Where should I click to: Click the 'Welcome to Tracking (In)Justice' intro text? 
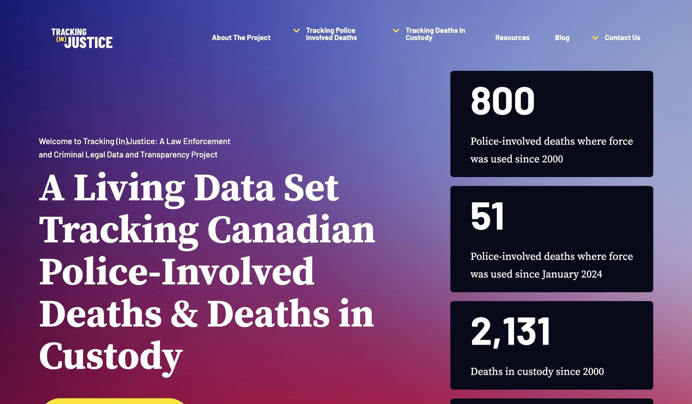[x=134, y=148]
